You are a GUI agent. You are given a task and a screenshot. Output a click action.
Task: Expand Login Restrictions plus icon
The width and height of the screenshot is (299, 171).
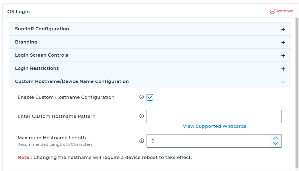(283, 69)
